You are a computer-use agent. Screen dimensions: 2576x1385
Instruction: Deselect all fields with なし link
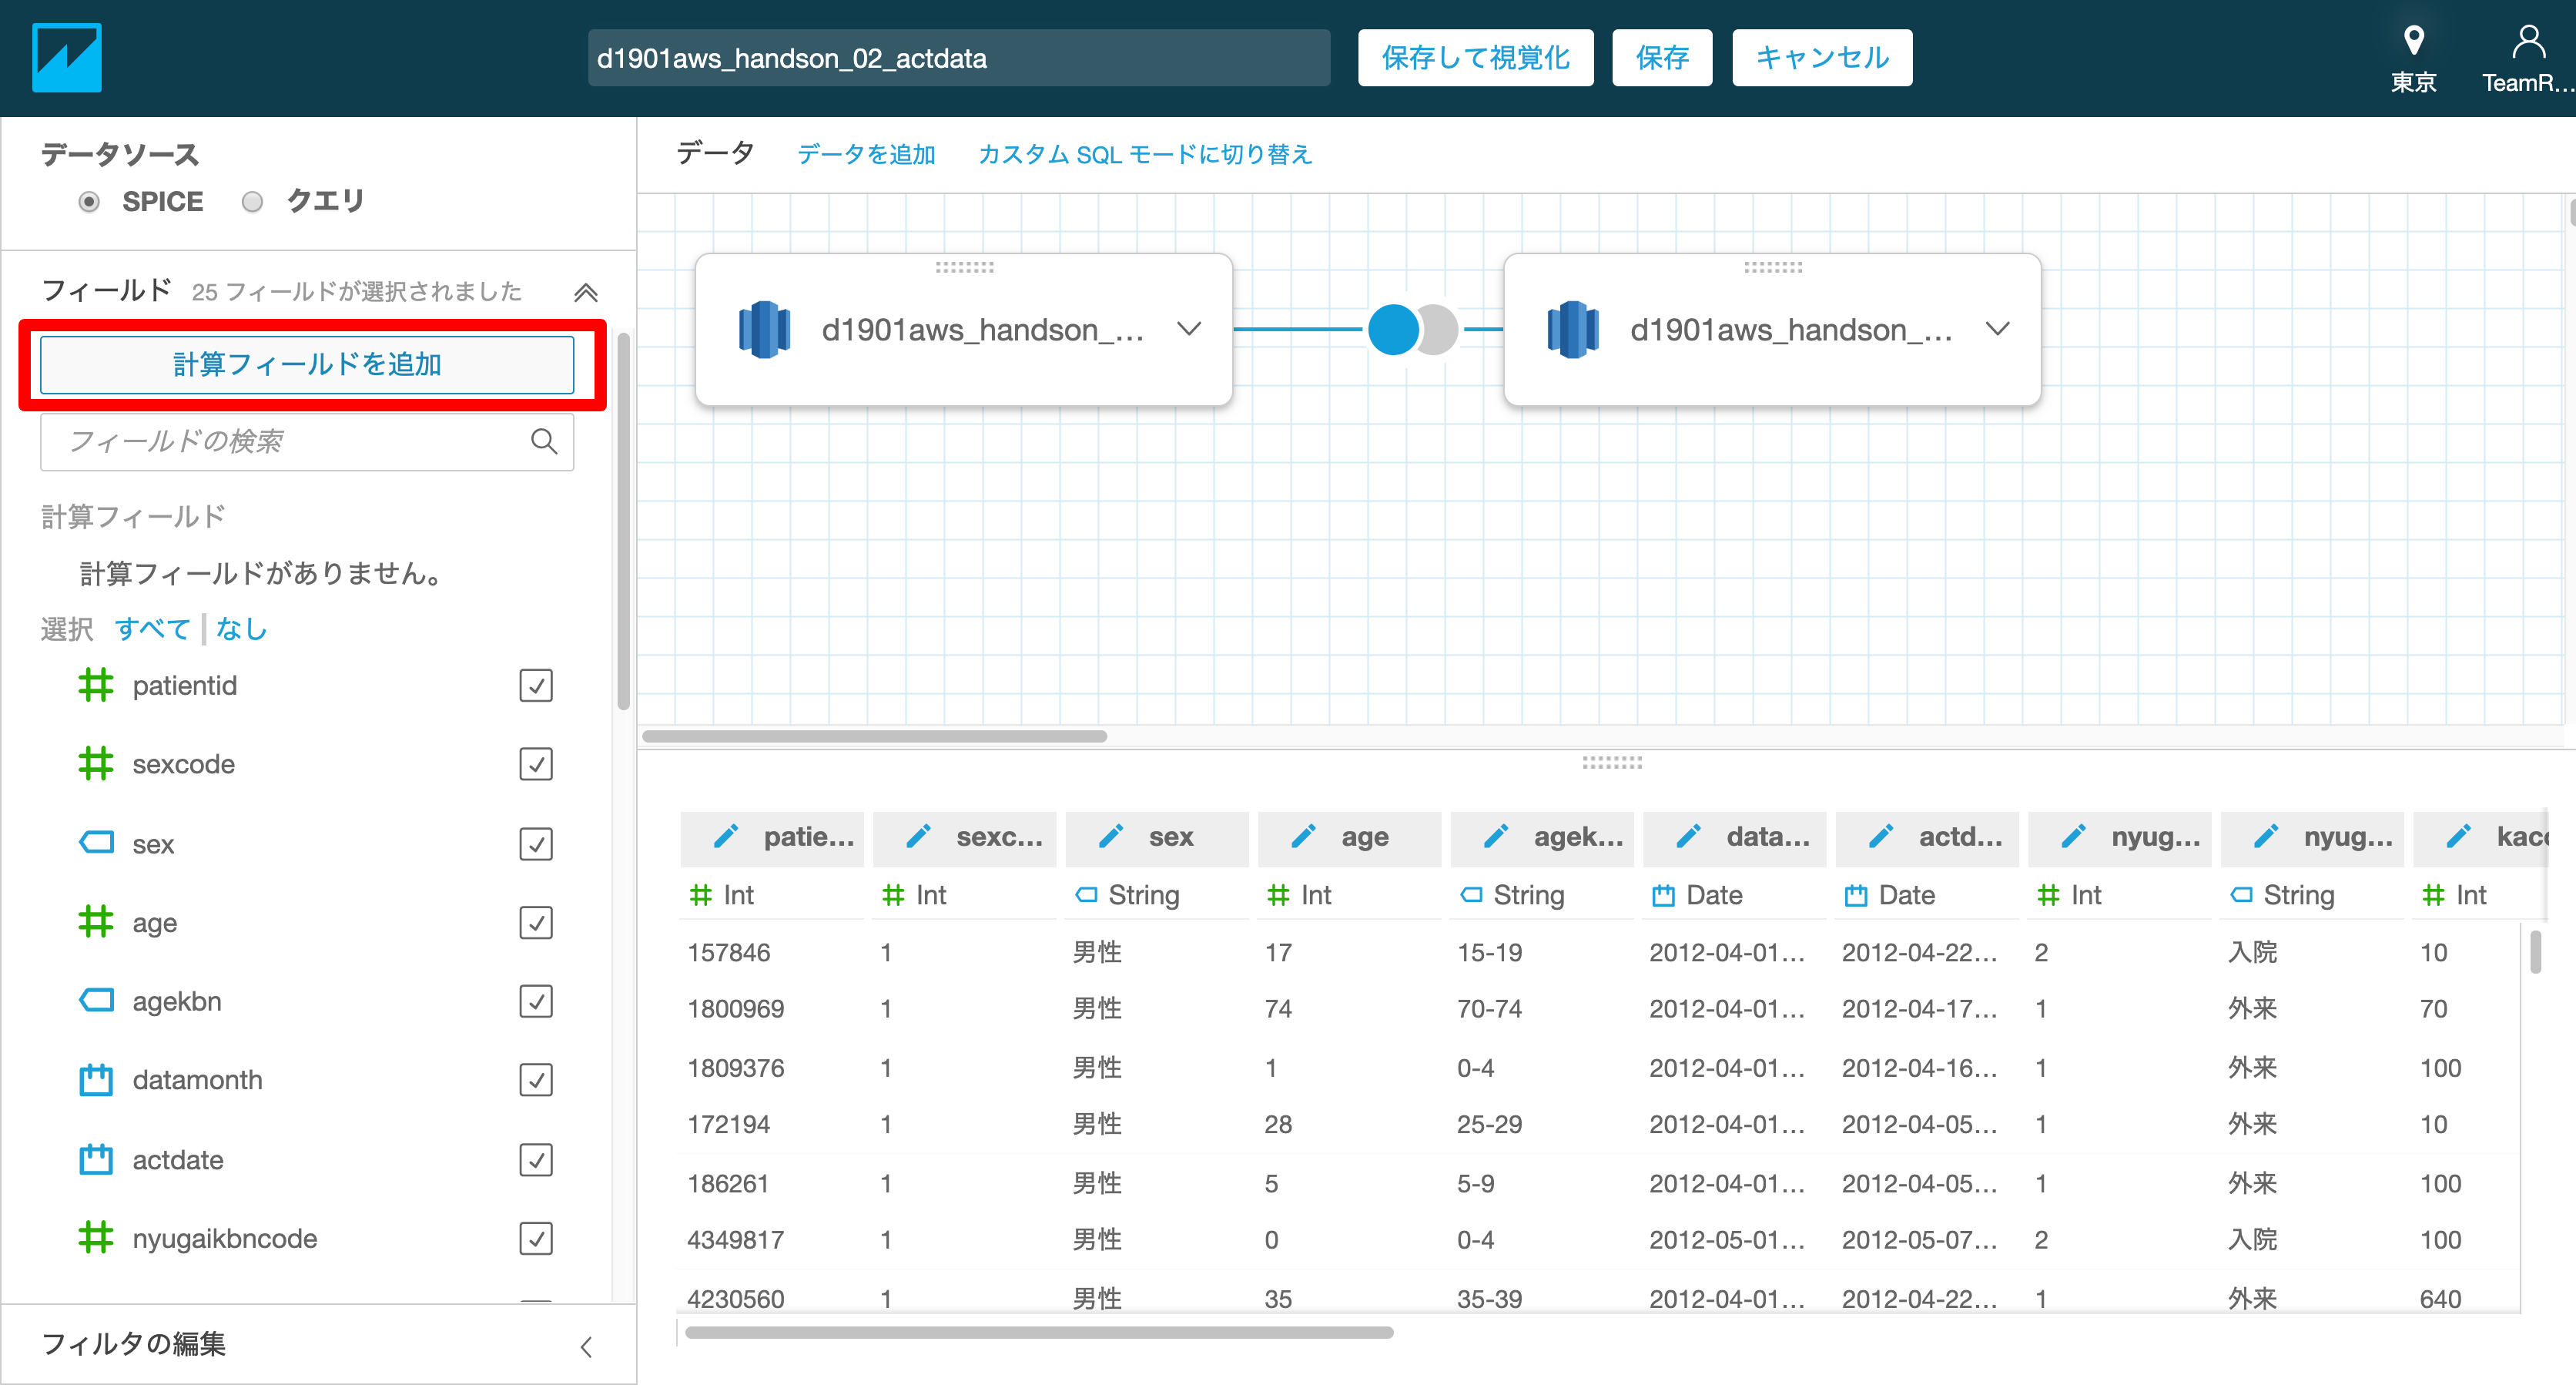(x=241, y=629)
